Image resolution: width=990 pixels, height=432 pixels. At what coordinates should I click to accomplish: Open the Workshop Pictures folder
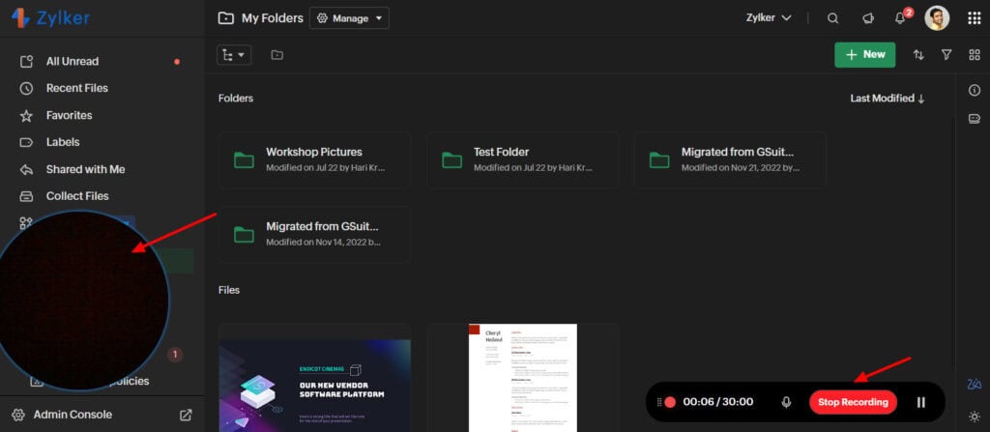[x=315, y=159]
